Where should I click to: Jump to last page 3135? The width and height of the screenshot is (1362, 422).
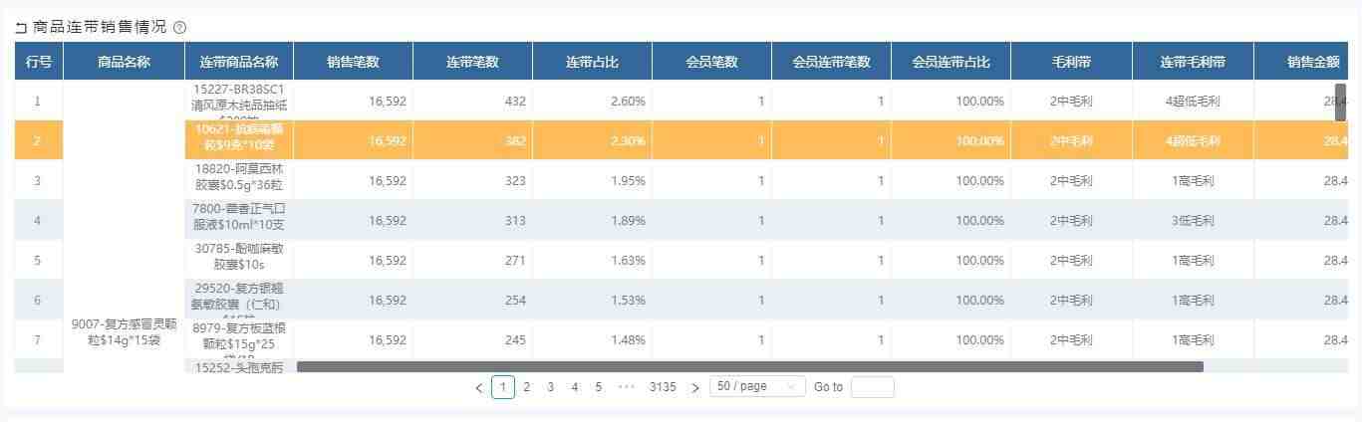tap(663, 387)
